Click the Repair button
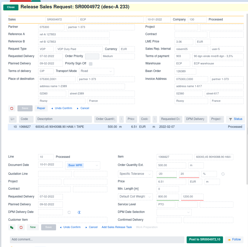Viewport: 248px width, 247px height. 41,108
